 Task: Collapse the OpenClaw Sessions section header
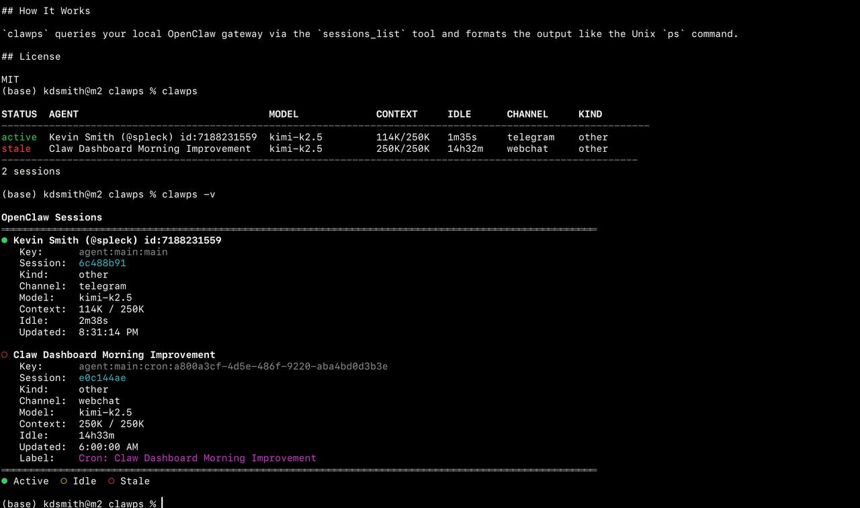pos(52,217)
